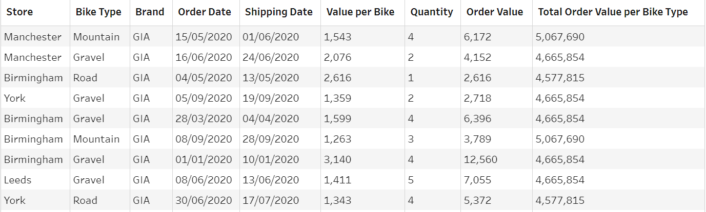This screenshot has width=706, height=212.
Task: Select the order value 12,560 cell
Action: coord(480,159)
